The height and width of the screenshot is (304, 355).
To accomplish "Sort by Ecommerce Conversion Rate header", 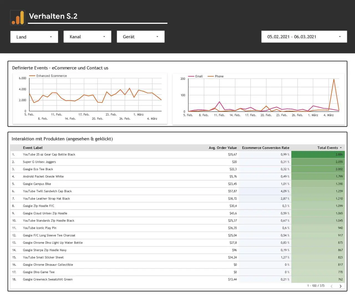I will point(265,148).
